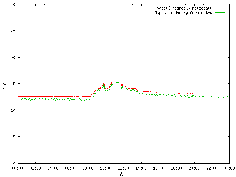Click the x-axis label 06:00
This screenshot has height=177, width=236.
pos(70,168)
